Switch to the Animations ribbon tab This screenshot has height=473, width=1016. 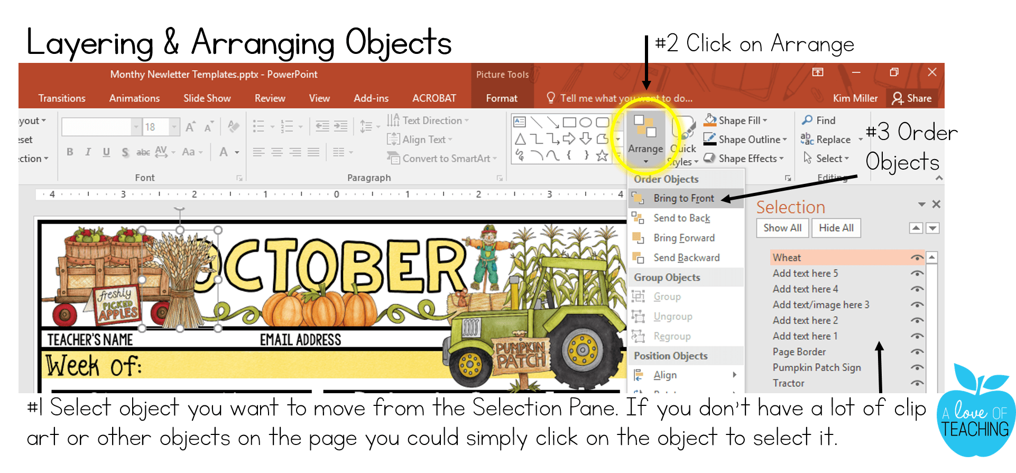[134, 98]
